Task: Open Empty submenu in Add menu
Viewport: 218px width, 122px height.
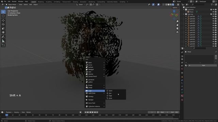Action: (95, 85)
